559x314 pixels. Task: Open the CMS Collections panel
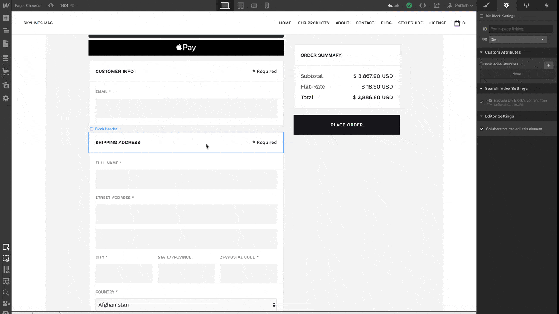pyautogui.click(x=6, y=58)
